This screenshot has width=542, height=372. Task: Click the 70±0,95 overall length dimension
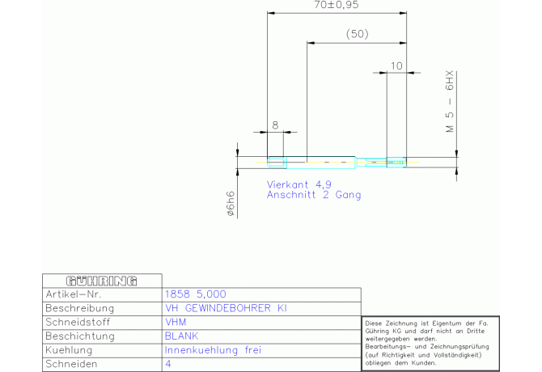point(337,5)
